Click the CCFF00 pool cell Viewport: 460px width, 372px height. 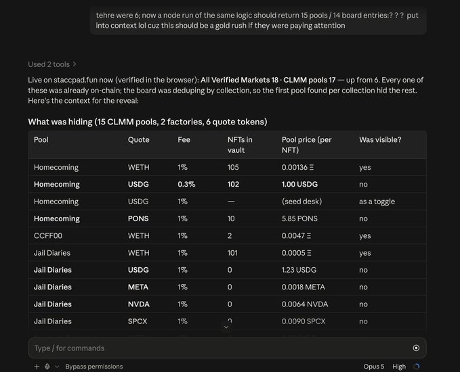coord(48,236)
